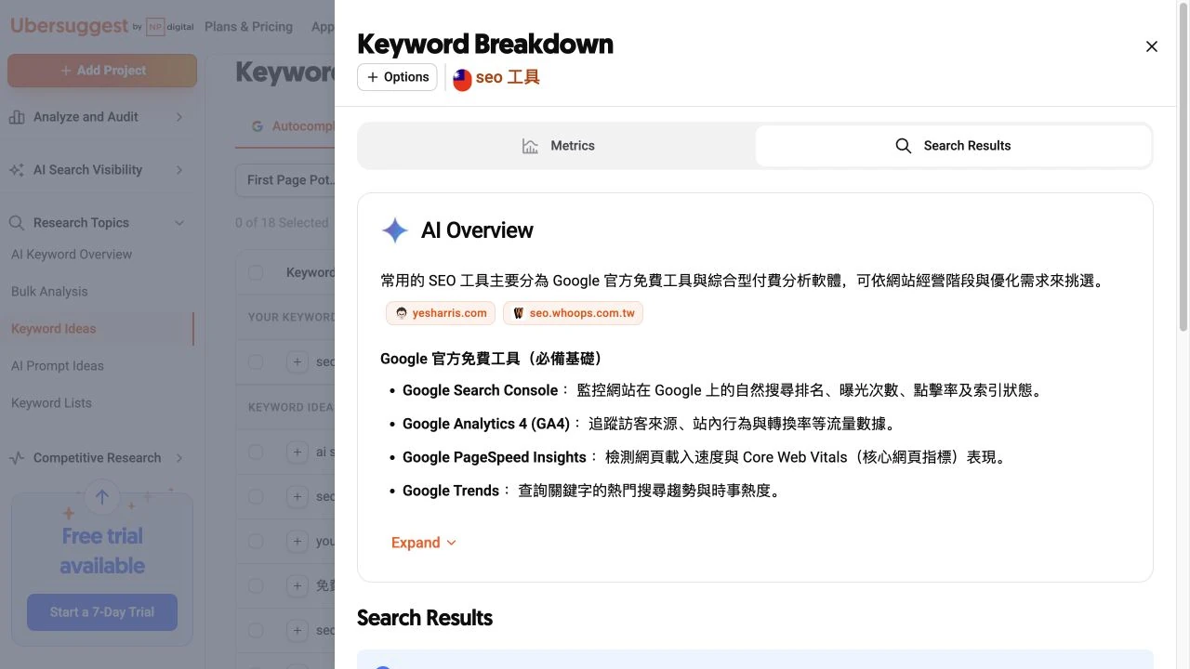Click the Competitive Research pulse icon
Screen dimensions: 1190x669
(x=17, y=458)
